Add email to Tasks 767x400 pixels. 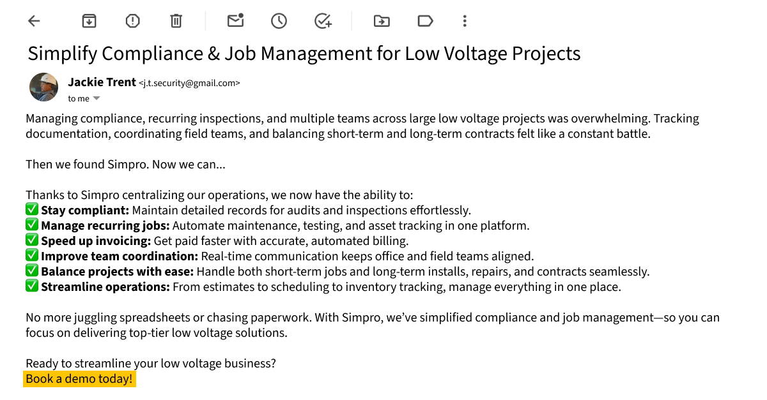(x=323, y=21)
